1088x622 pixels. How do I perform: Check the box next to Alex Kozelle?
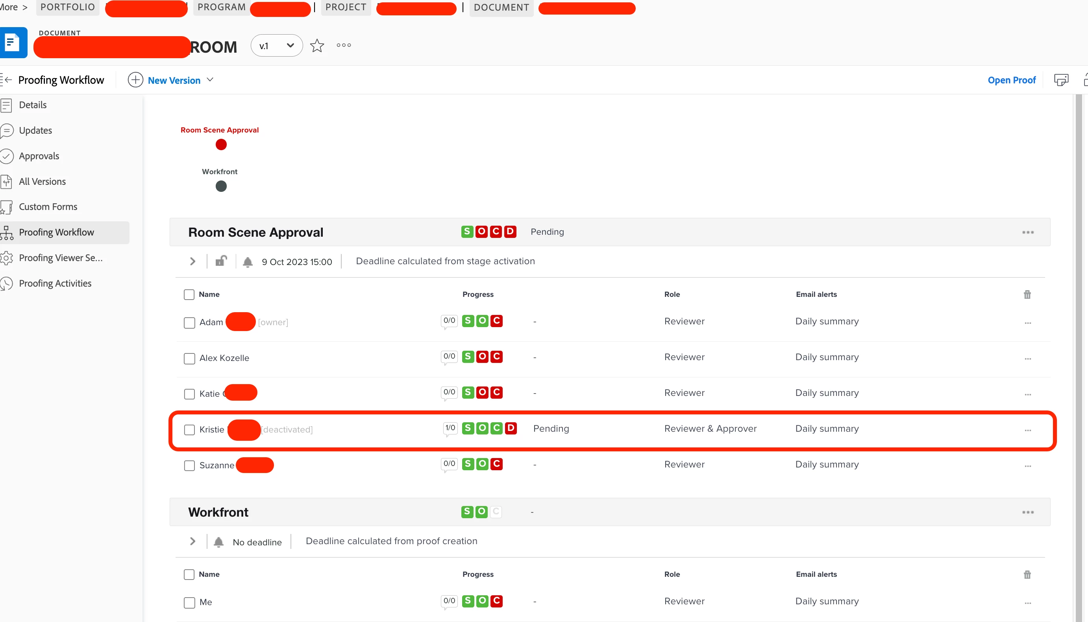pyautogui.click(x=189, y=358)
